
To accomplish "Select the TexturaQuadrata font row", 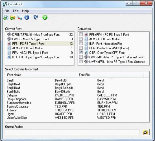I will tap(77, 107).
